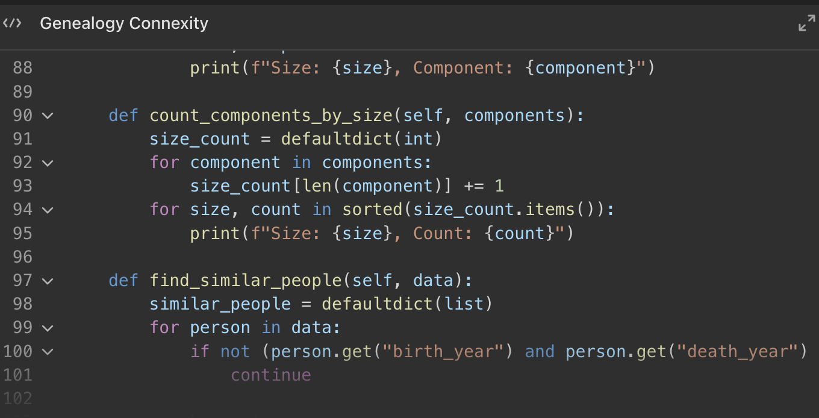819x418 pixels.
Task: Fold the 'if not' block at line 100
Action: 48,352
